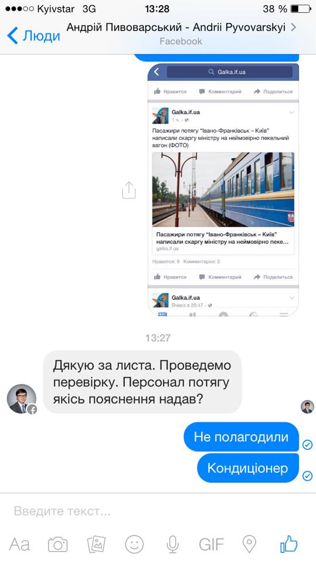Tap the delivered checkmark next to Не полагодили
This screenshot has height=563, width=316.
pos(307,445)
